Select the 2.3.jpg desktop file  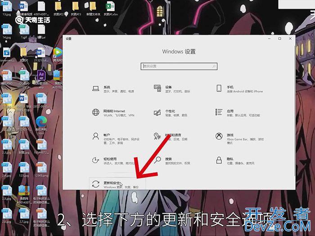point(7,147)
